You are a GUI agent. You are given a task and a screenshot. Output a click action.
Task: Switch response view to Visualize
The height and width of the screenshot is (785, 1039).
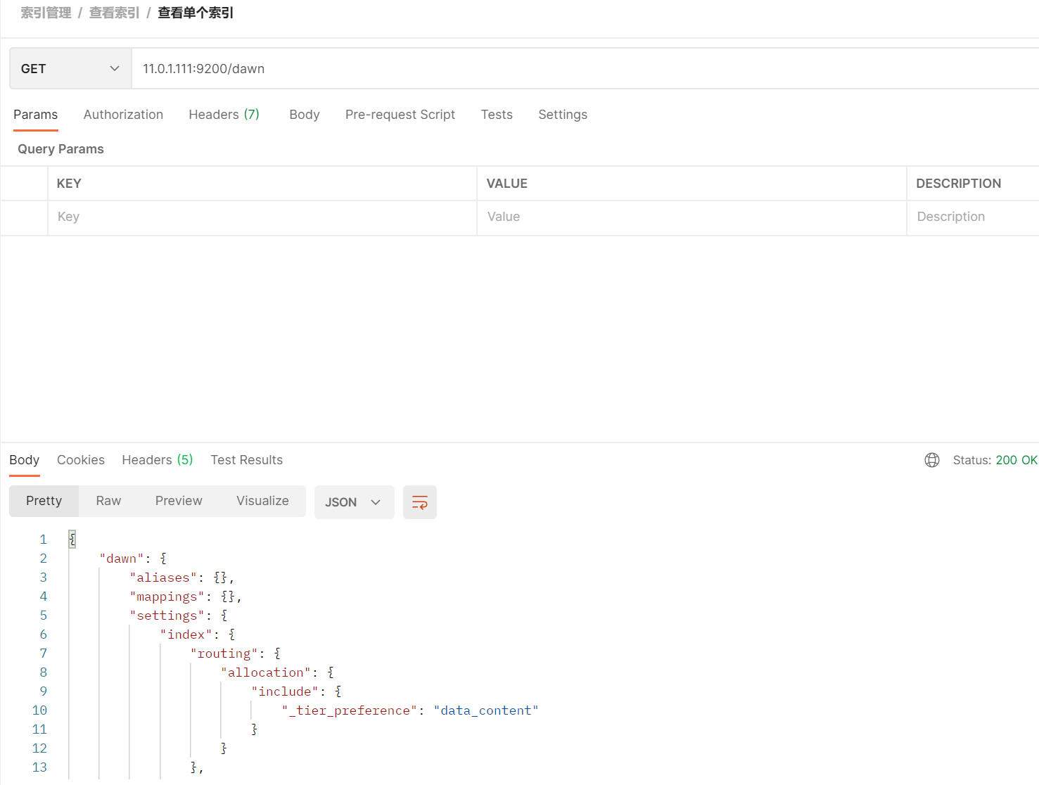(262, 501)
